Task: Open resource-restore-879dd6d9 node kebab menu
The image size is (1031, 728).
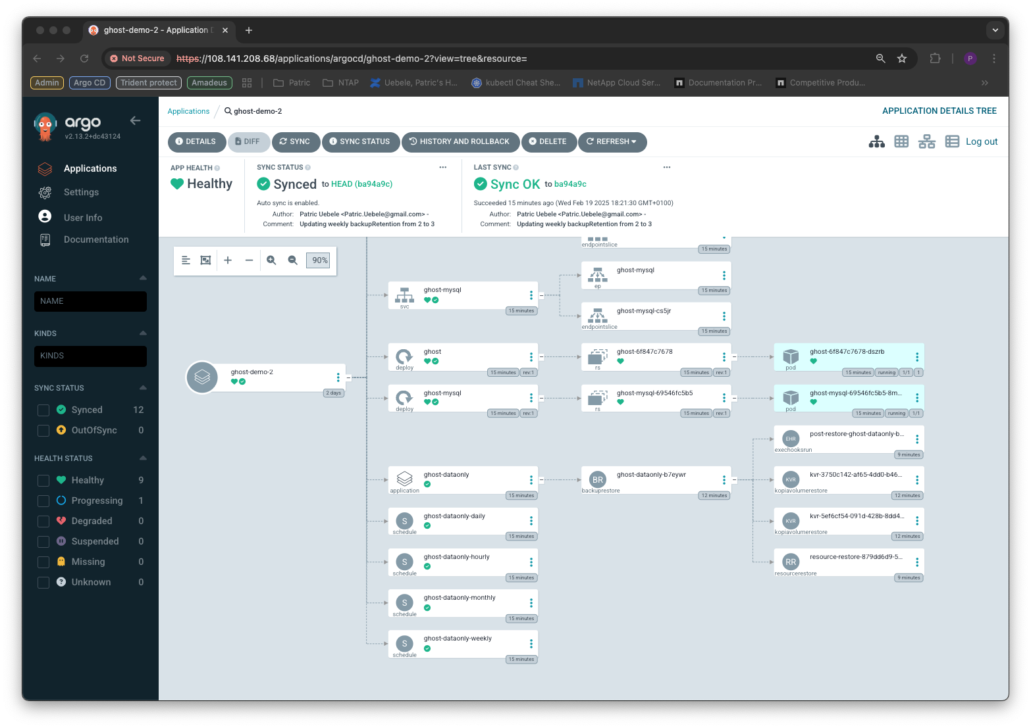Action: click(917, 562)
